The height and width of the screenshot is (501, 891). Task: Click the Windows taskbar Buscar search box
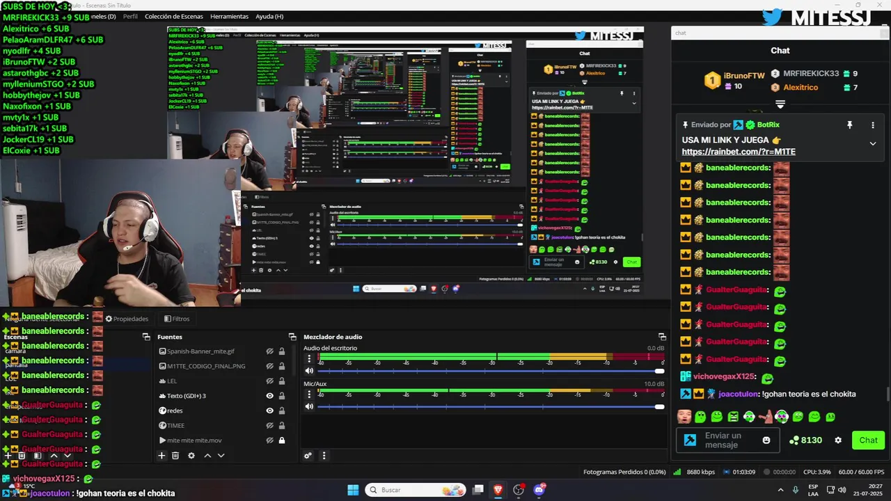pos(416,490)
